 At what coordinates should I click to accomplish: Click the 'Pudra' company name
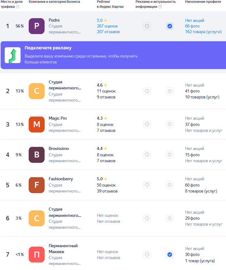point(54,20)
